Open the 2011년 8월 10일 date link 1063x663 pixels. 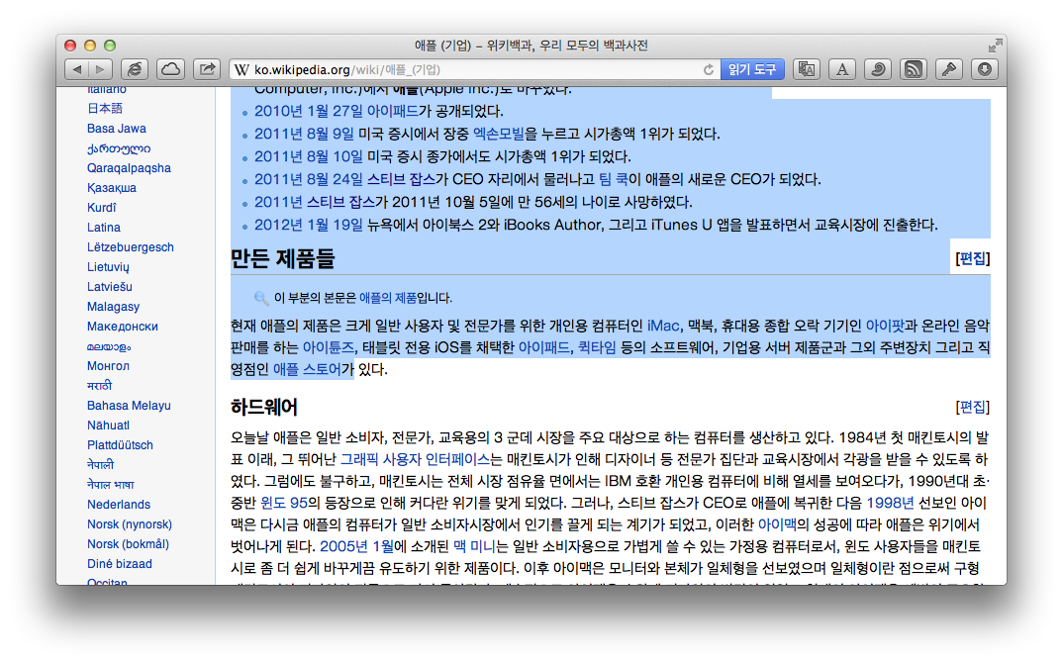[309, 156]
